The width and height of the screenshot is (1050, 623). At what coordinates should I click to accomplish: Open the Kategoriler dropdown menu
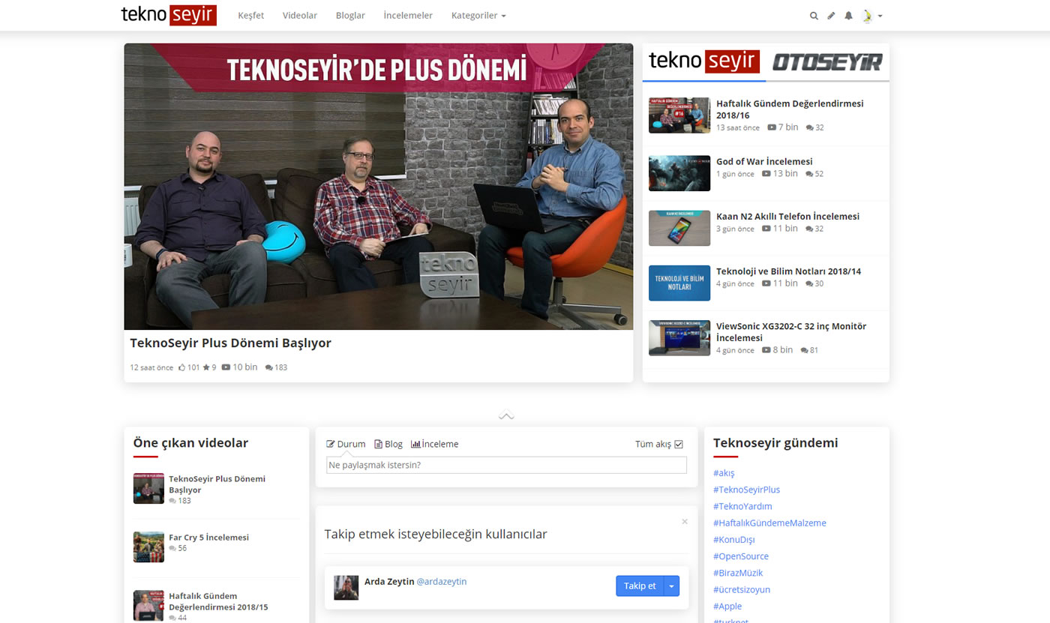478,16
